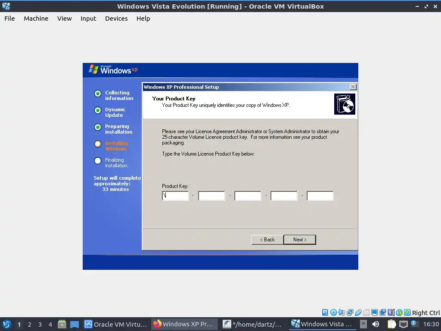
Task: Click the Windows XP logo in the banner
Action: (x=113, y=69)
